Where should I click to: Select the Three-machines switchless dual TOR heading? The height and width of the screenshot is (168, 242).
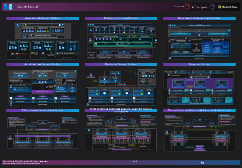(x=121, y=110)
